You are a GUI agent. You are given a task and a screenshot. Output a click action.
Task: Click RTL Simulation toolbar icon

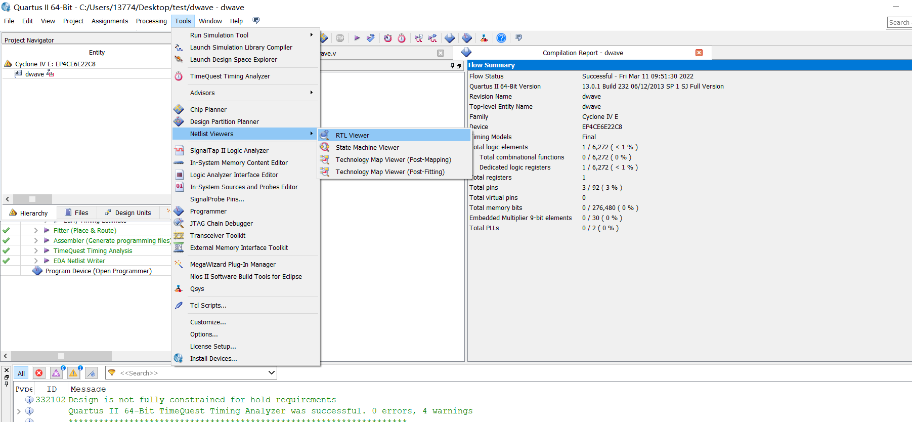tap(418, 38)
